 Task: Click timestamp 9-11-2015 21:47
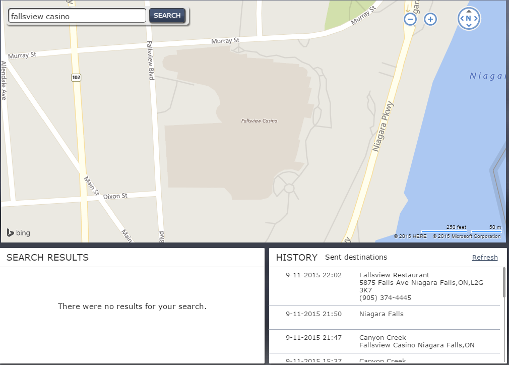[313, 338]
